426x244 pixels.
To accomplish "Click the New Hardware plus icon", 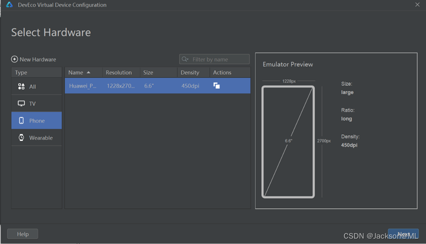I will (14, 59).
